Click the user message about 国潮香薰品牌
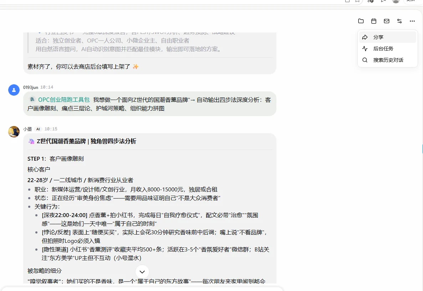423x291 pixels. click(150, 104)
